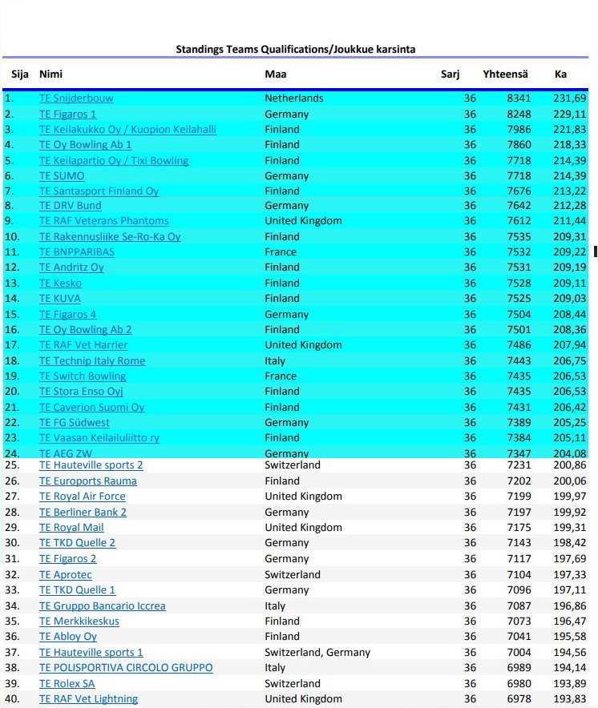Click the TE TKD Quelle 1 link
Image resolution: width=598 pixels, height=708 pixels.
coord(77,590)
